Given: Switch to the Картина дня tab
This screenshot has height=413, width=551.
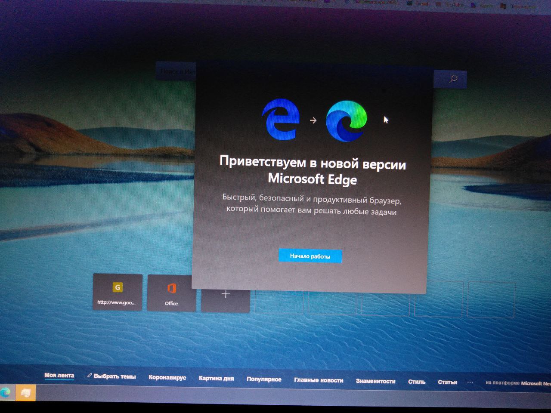Looking at the screenshot, I should tap(216, 378).
